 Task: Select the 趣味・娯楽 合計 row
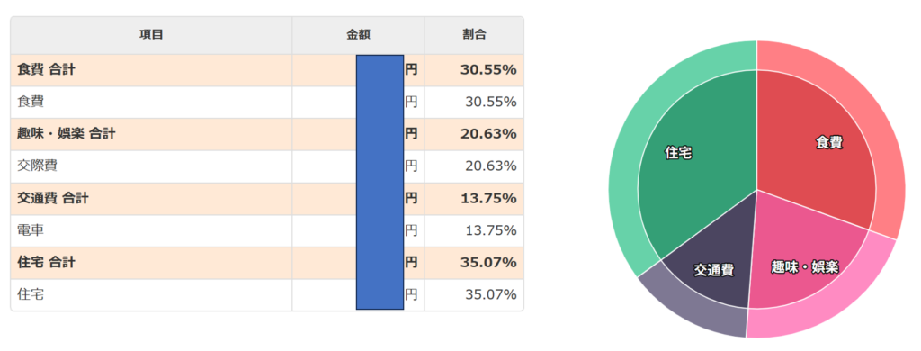[267, 134]
